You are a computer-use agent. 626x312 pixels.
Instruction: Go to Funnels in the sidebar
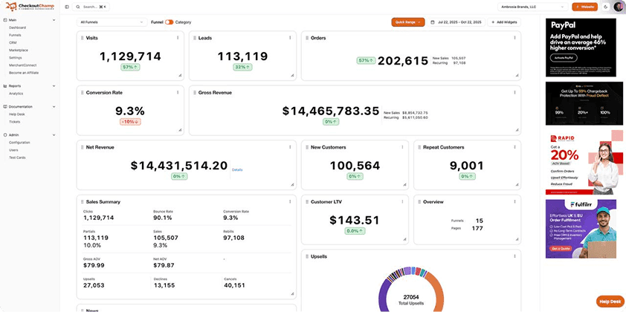click(x=15, y=35)
